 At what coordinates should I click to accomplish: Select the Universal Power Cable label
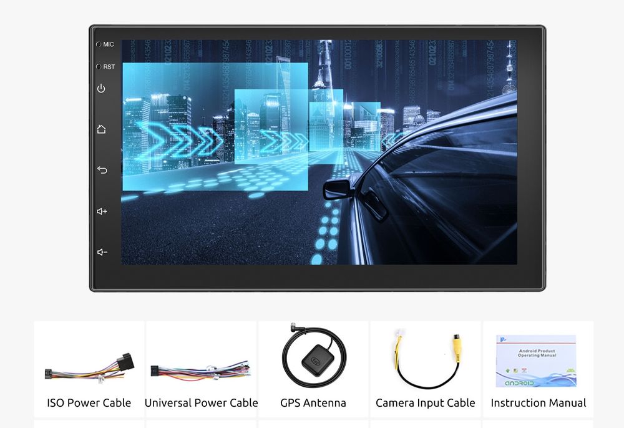click(202, 403)
